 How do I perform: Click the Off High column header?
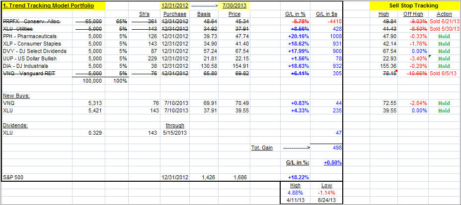point(413,14)
